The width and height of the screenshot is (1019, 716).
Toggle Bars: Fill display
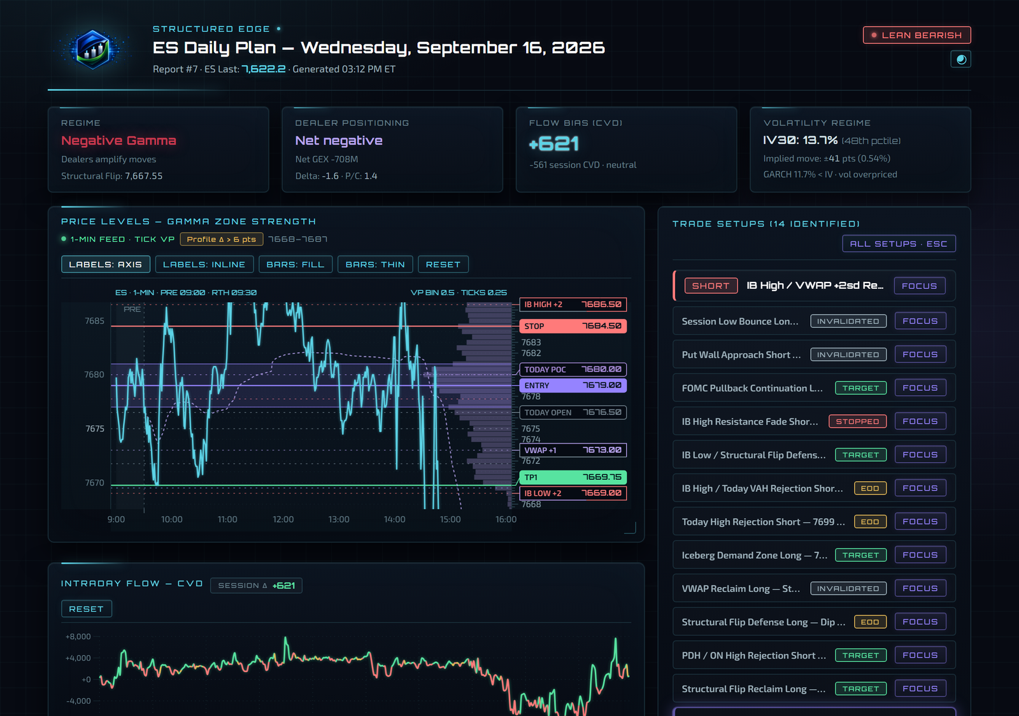(296, 265)
